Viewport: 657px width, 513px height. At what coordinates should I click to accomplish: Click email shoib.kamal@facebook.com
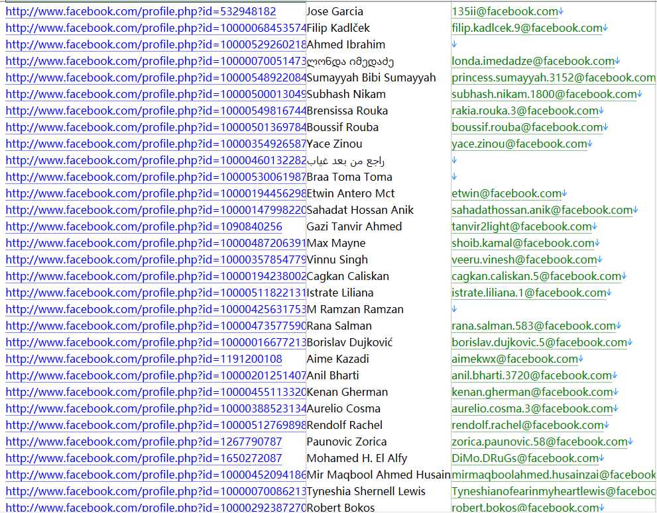click(523, 243)
